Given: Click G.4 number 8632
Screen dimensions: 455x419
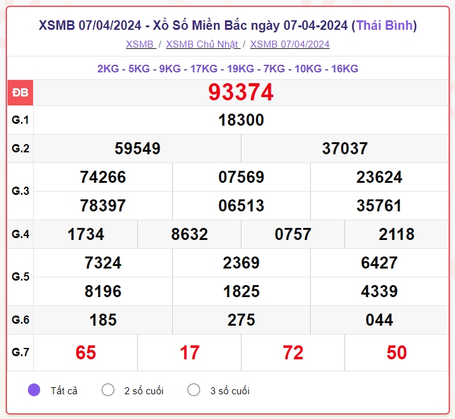Looking at the screenshot, I should [189, 234].
